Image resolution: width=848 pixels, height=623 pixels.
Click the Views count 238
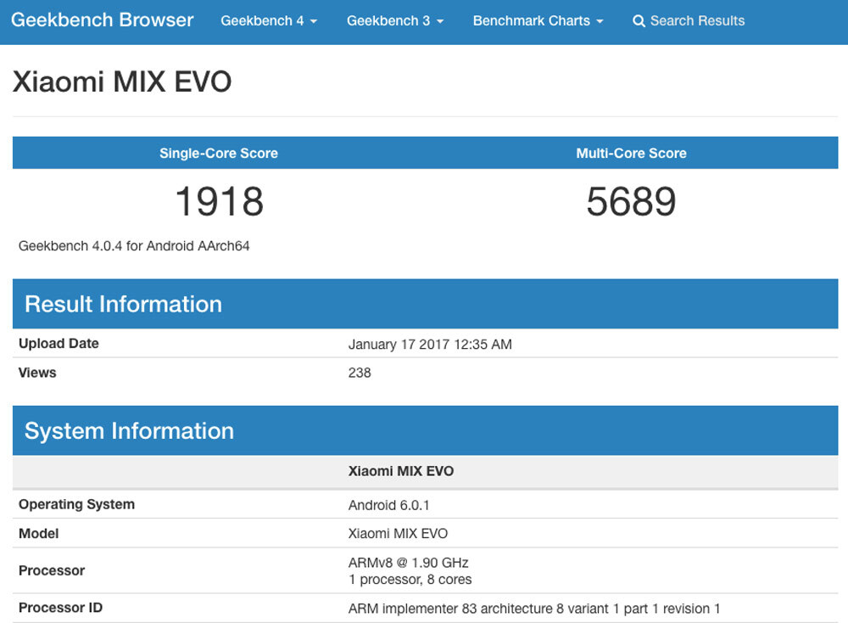[x=360, y=373]
